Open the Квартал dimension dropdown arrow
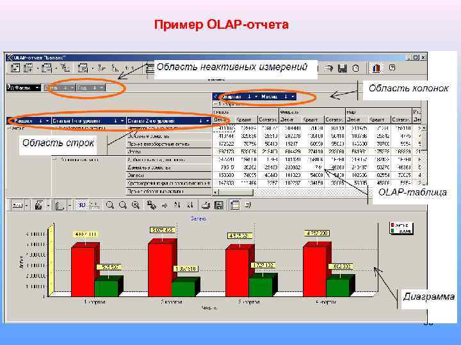 (x=256, y=96)
